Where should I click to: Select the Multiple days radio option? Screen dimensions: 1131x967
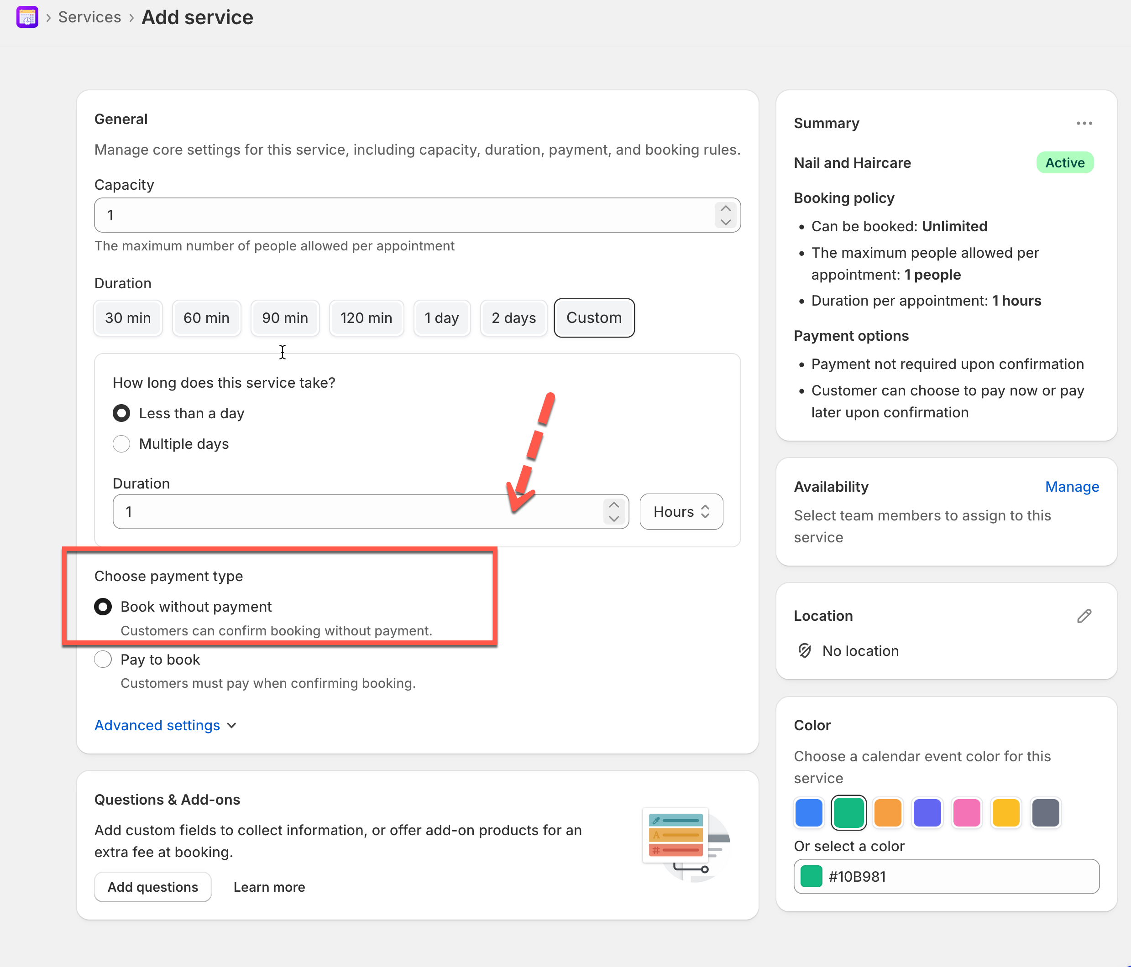pos(121,444)
